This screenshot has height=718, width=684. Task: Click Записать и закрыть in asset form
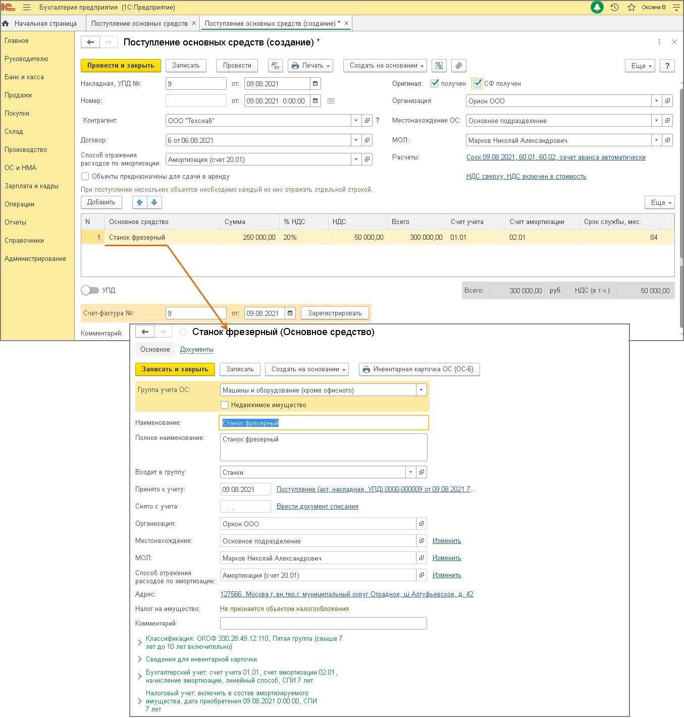pos(175,369)
